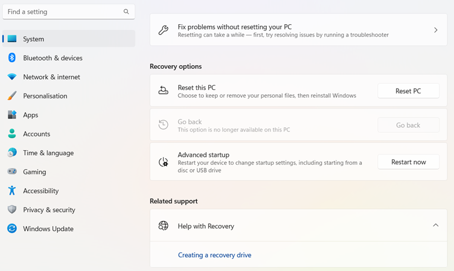The width and height of the screenshot is (454, 271).
Task: Click the troubleshooter wrench icon
Action: (x=163, y=30)
